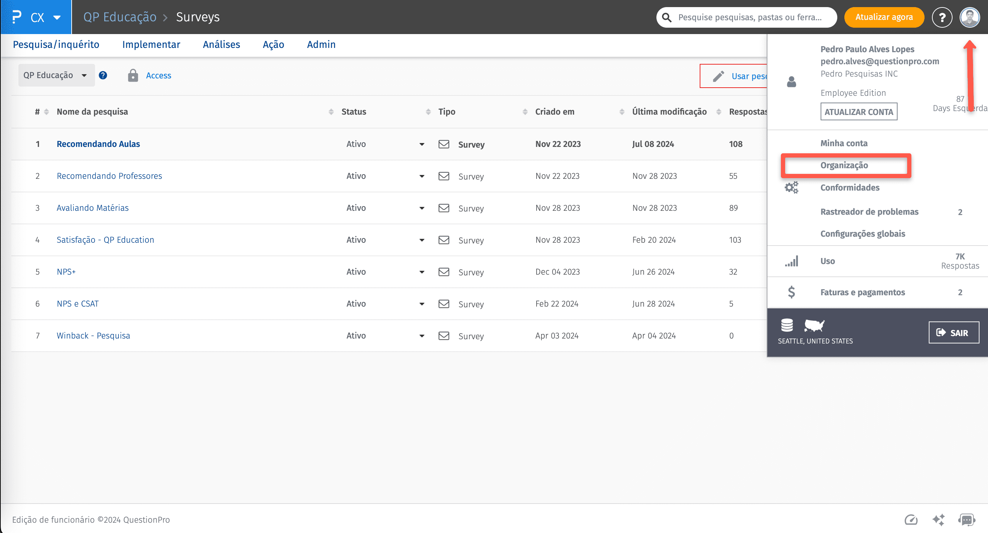Expand the CX product switcher dropdown

57,17
